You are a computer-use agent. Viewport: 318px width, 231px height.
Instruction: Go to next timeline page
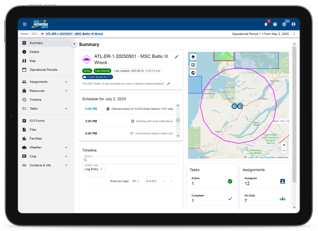click(x=171, y=181)
